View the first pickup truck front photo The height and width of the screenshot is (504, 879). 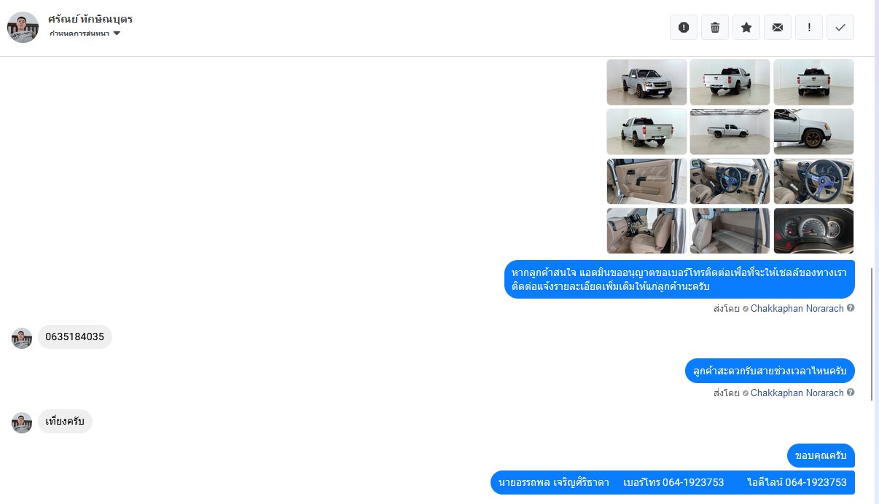tap(646, 82)
